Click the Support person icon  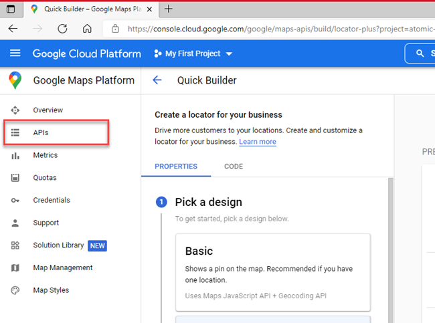pos(15,223)
